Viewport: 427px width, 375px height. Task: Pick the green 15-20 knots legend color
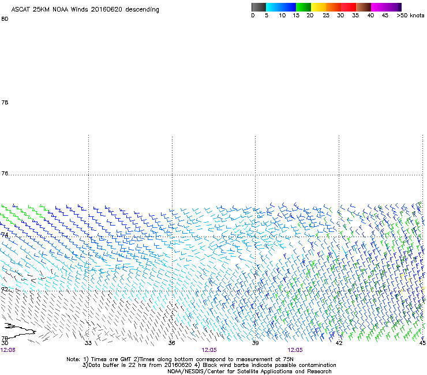pos(304,7)
